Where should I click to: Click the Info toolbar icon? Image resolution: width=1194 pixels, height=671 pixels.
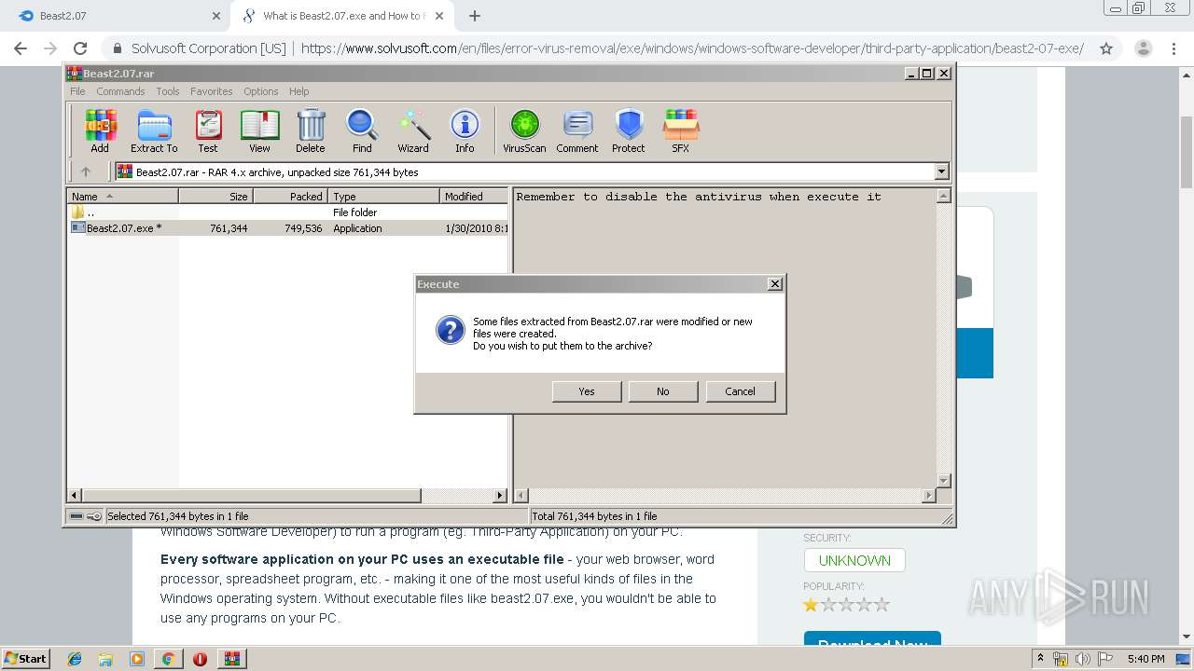(465, 130)
